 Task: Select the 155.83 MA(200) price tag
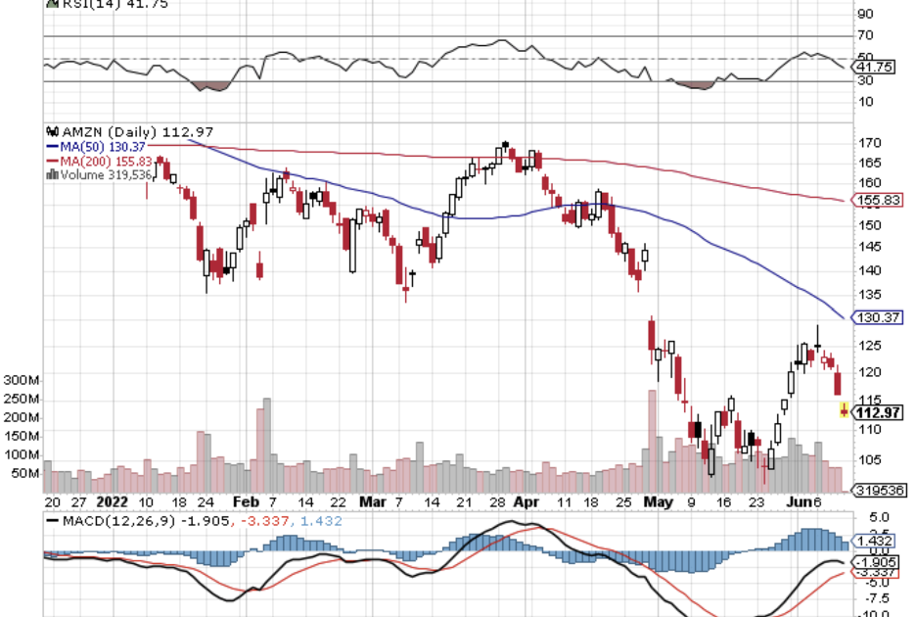pyautogui.click(x=877, y=200)
